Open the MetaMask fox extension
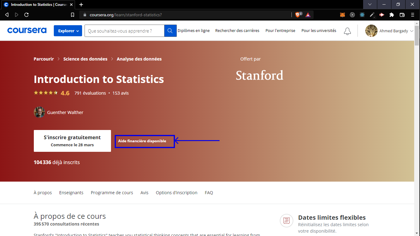Viewport: 420px width, 236px height. (343, 15)
